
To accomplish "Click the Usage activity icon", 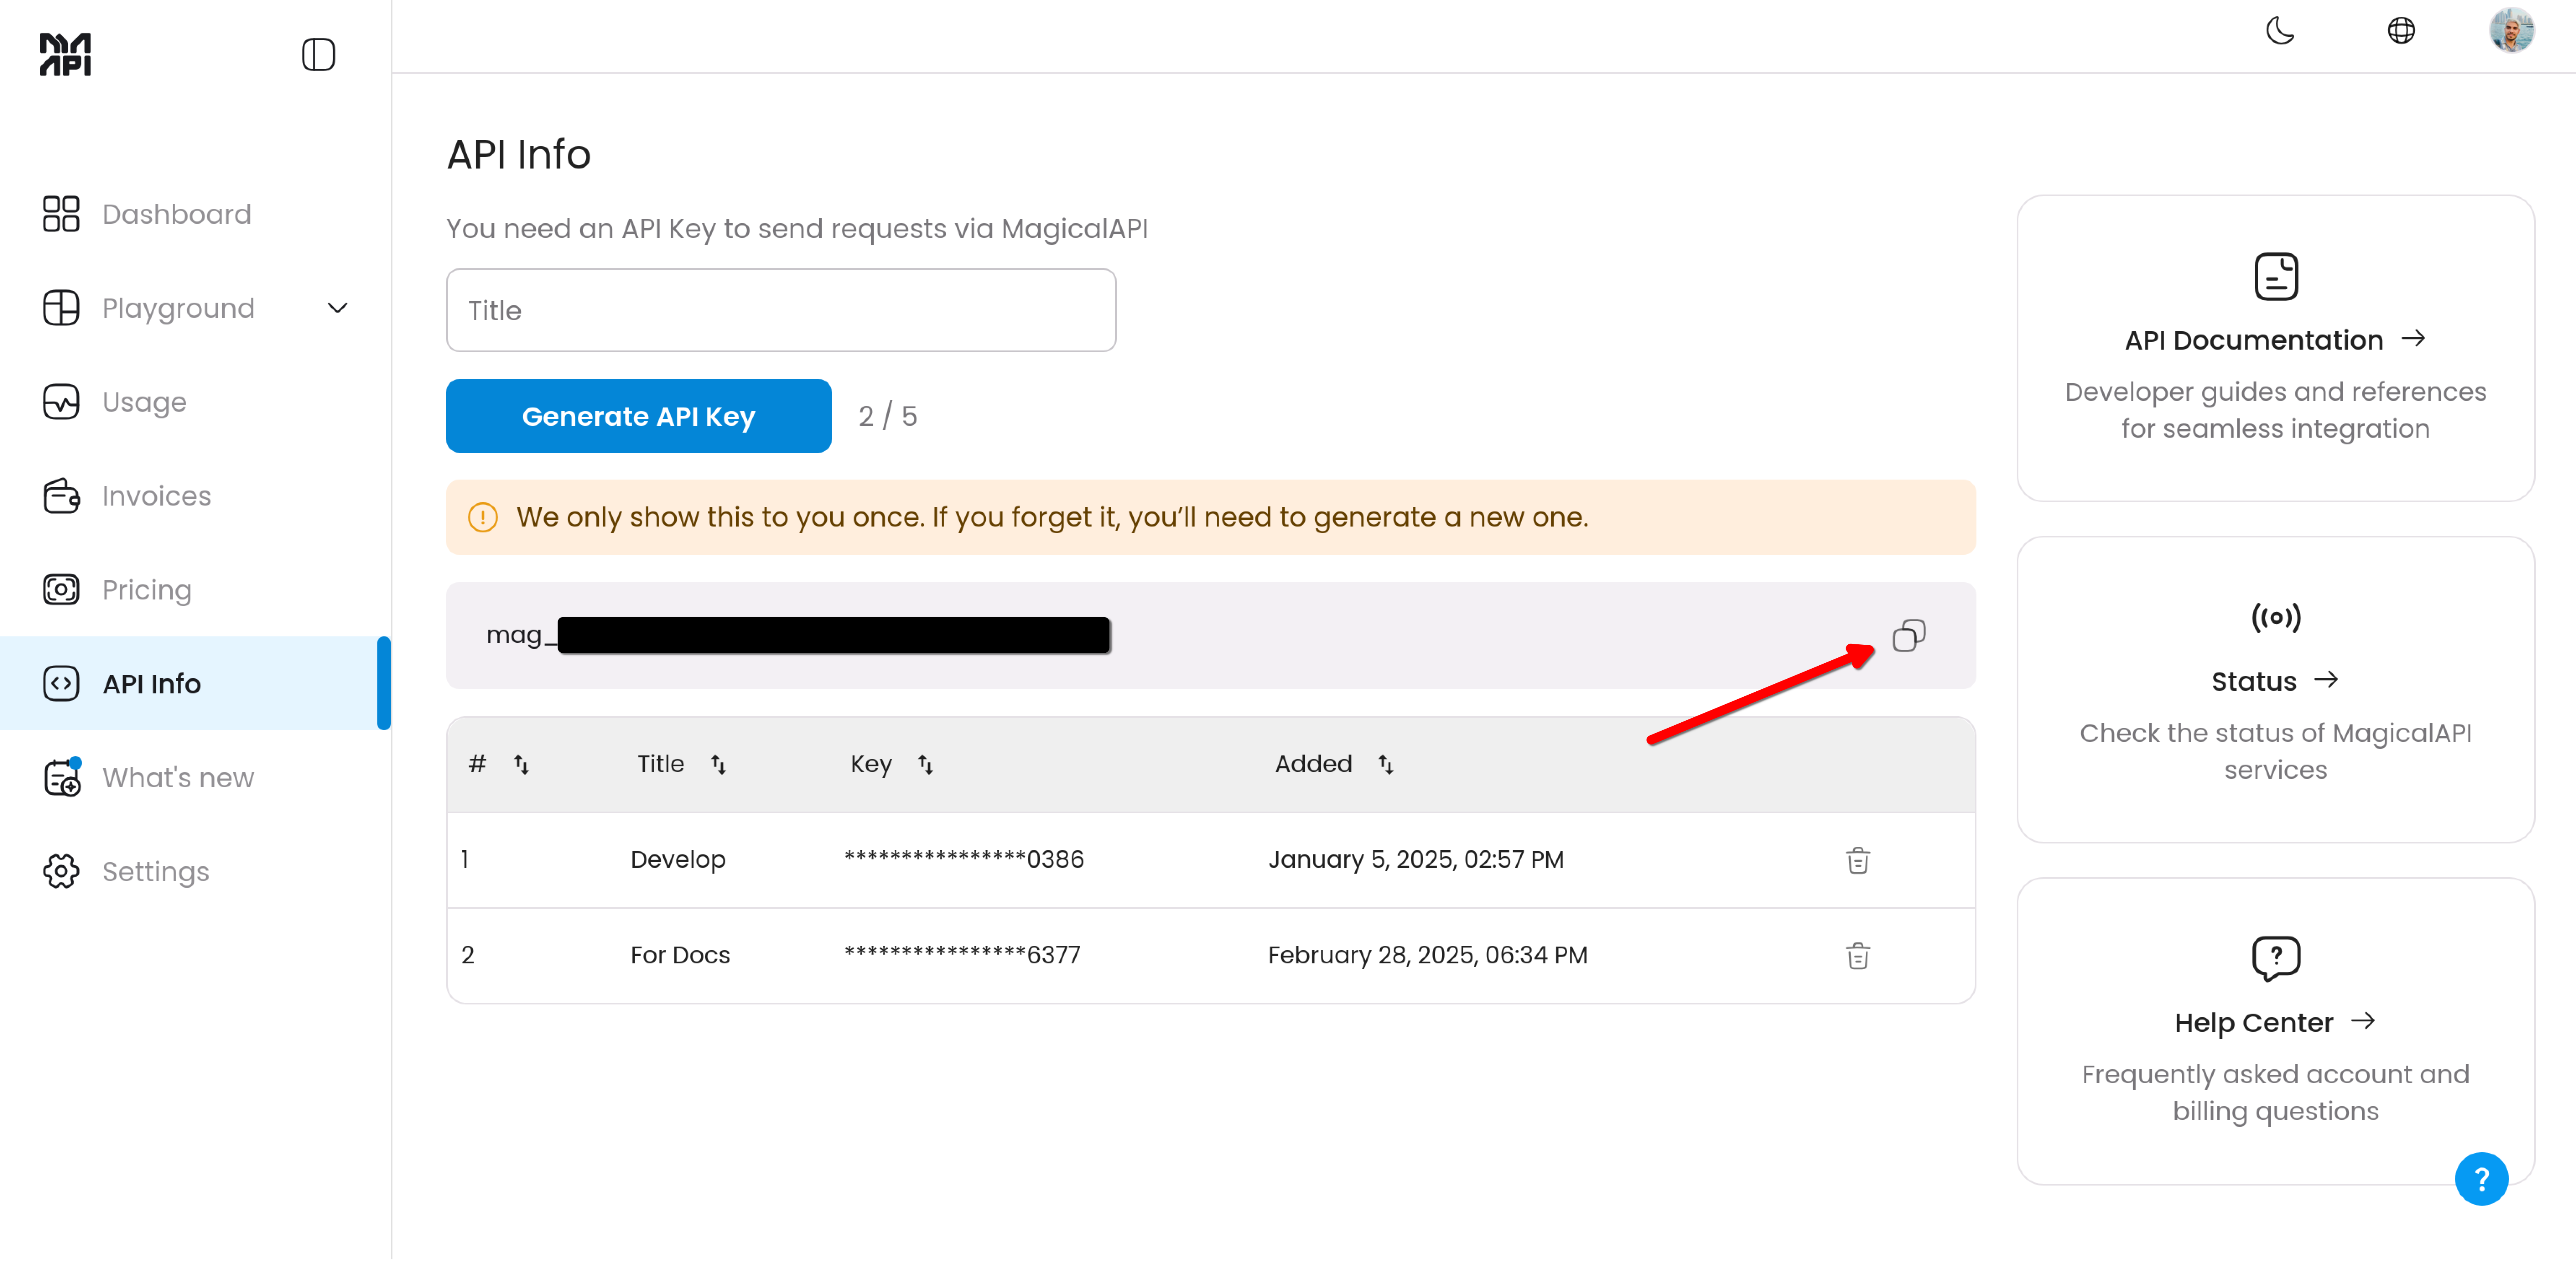I will click(61, 402).
